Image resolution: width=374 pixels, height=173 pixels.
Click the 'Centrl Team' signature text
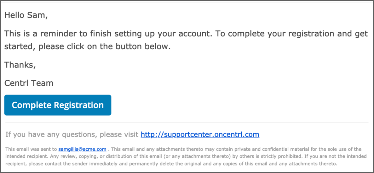pyautogui.click(x=29, y=83)
